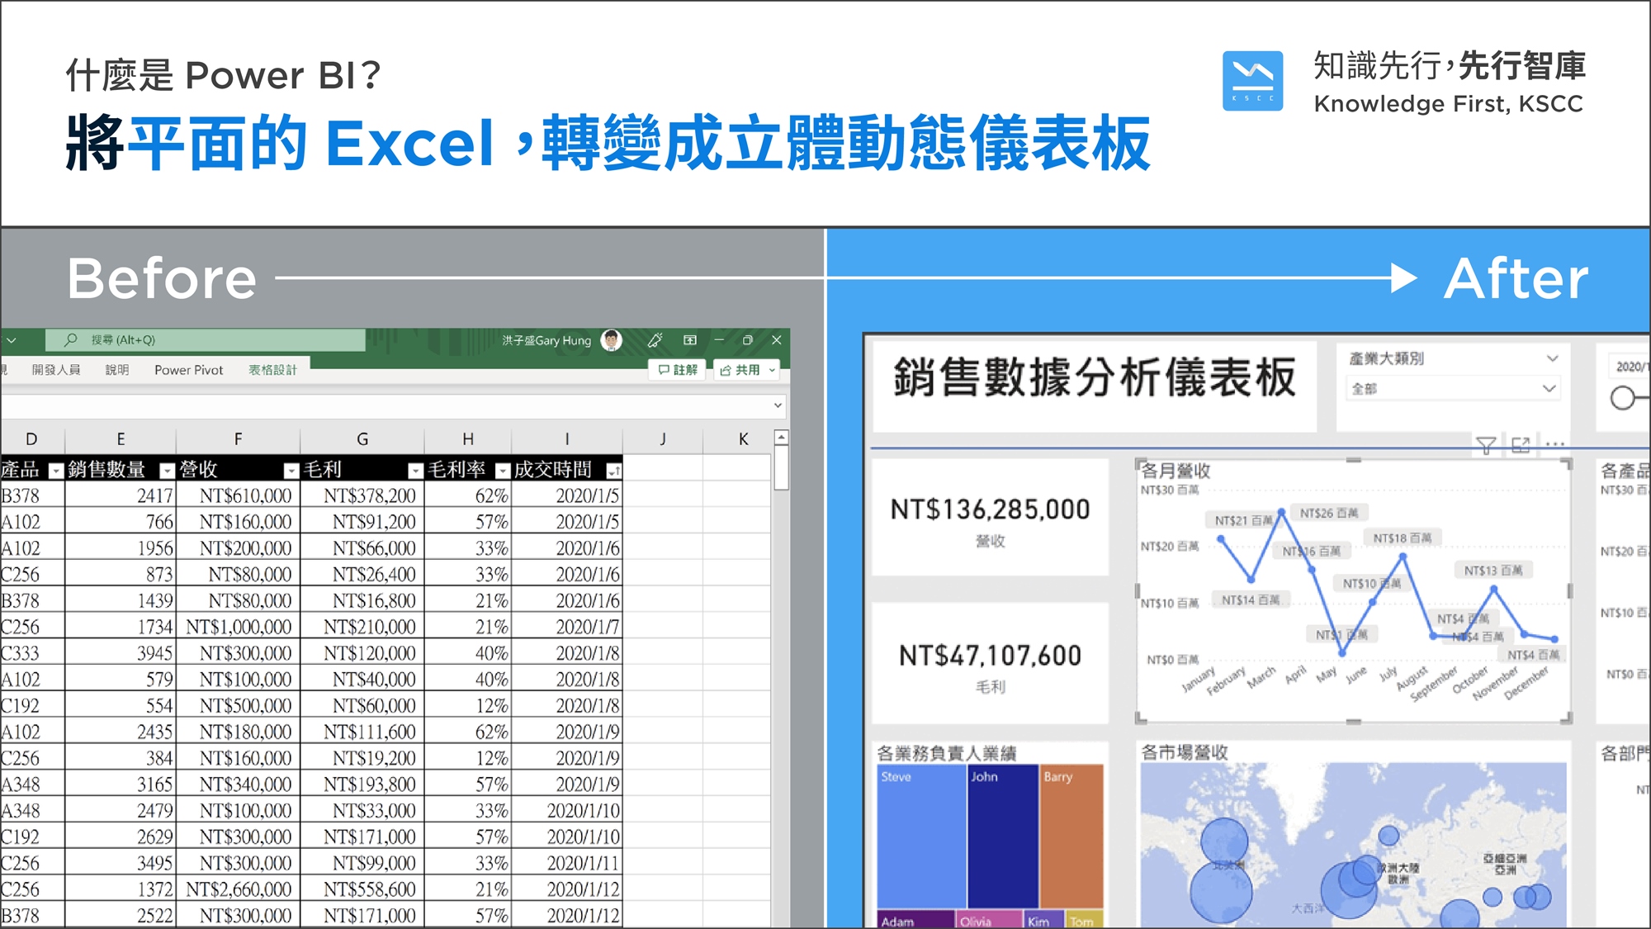The height and width of the screenshot is (929, 1651).
Task: Open the 營收 column filter dropdown
Action: tap(291, 471)
